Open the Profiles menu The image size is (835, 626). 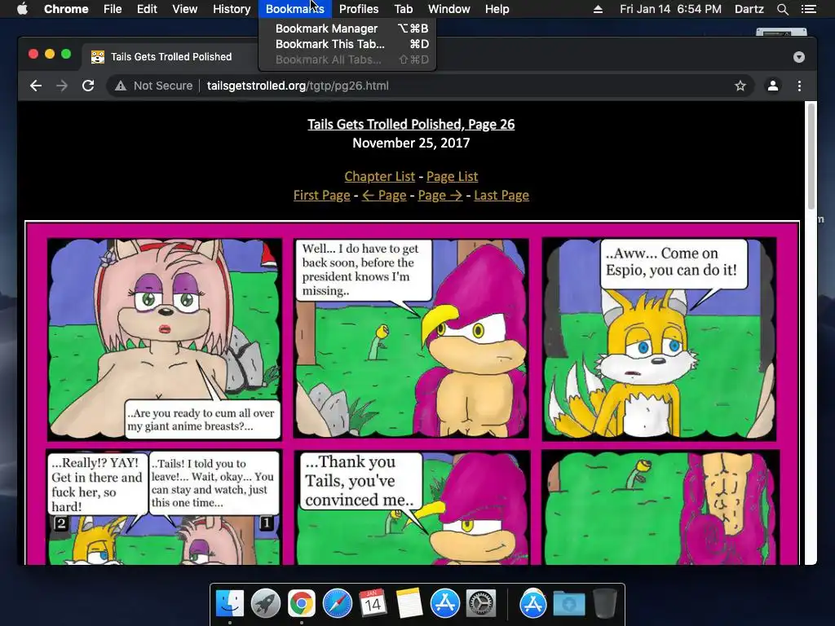coord(359,9)
